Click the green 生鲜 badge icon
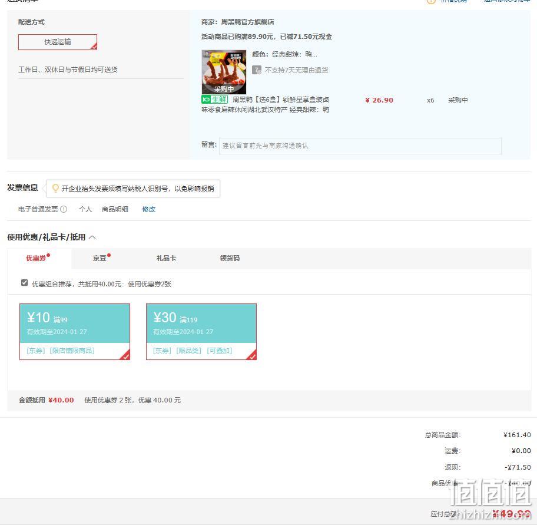Viewport: 537px width, 525px height. [x=215, y=100]
